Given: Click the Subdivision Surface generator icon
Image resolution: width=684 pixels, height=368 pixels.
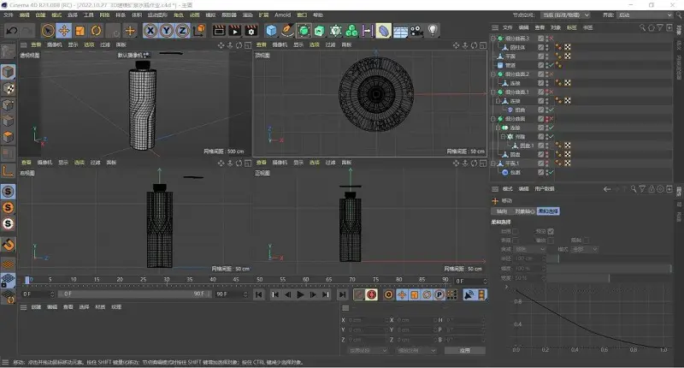Looking at the screenshot, I should (x=304, y=31).
